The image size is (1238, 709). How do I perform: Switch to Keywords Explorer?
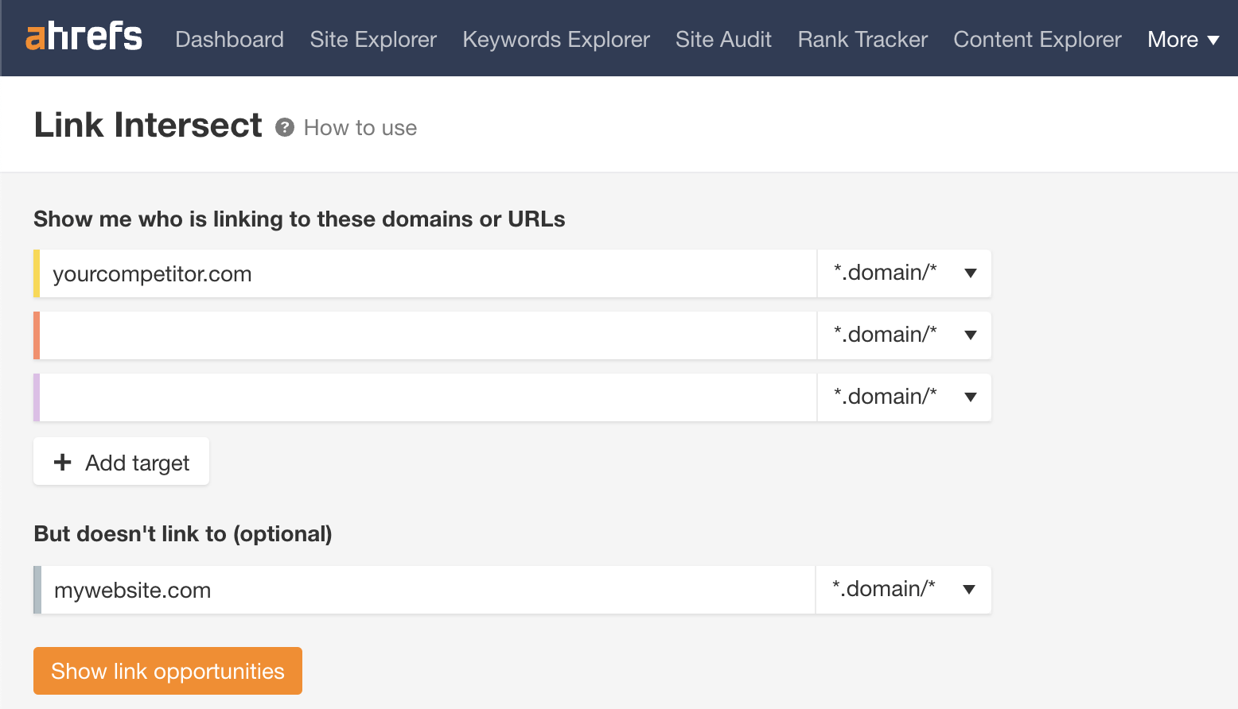pos(555,39)
